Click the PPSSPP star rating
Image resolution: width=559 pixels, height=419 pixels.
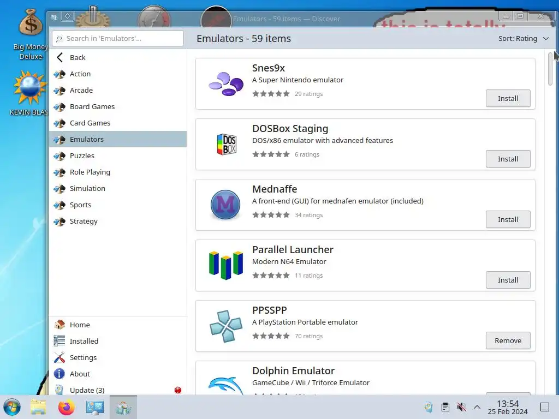pos(271,336)
